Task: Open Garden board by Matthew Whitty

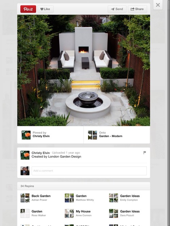Action: pyautogui.click(x=81, y=196)
